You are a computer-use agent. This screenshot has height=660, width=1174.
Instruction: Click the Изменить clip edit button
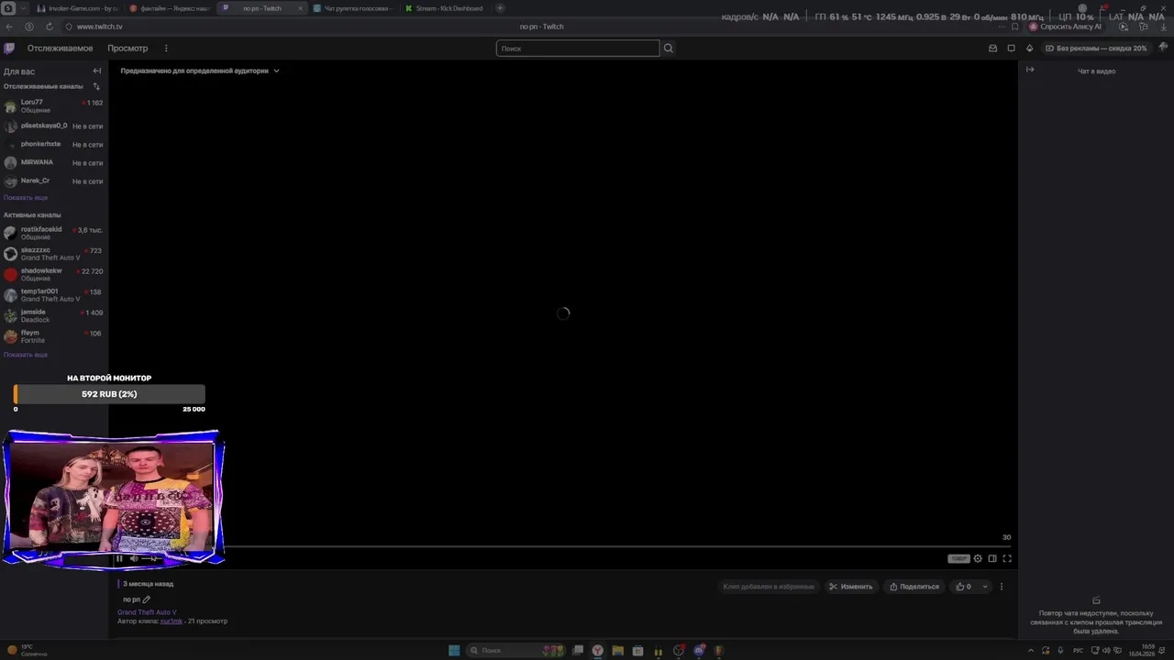click(x=850, y=587)
